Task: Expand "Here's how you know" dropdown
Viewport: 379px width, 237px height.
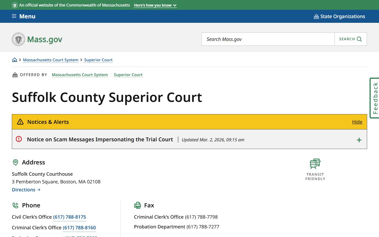Action: click(155, 5)
